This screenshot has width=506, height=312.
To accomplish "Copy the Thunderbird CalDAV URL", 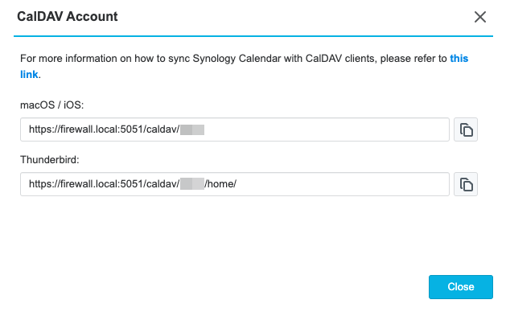I will pyautogui.click(x=466, y=185).
